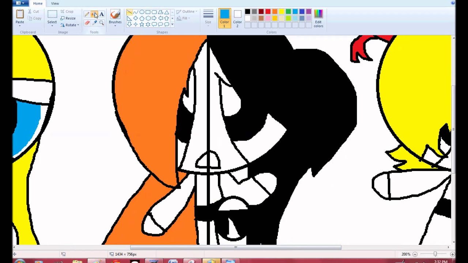Pick the purple color swatch
468x263 pixels.
[309, 12]
